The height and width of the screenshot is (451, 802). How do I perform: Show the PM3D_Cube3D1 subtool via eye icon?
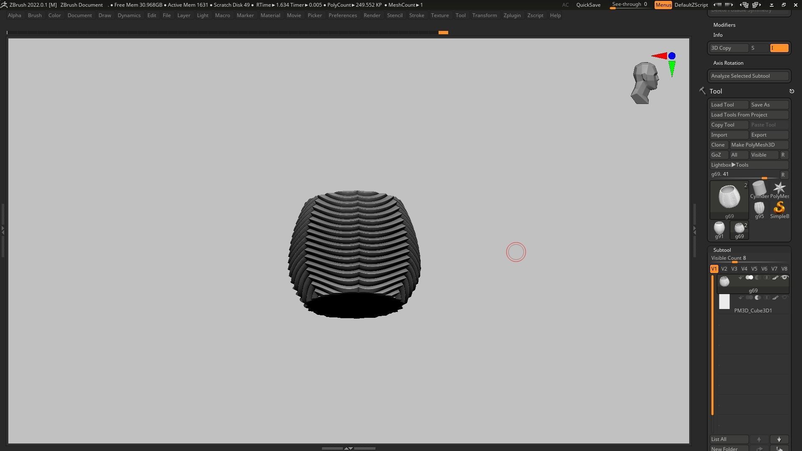[x=784, y=298]
